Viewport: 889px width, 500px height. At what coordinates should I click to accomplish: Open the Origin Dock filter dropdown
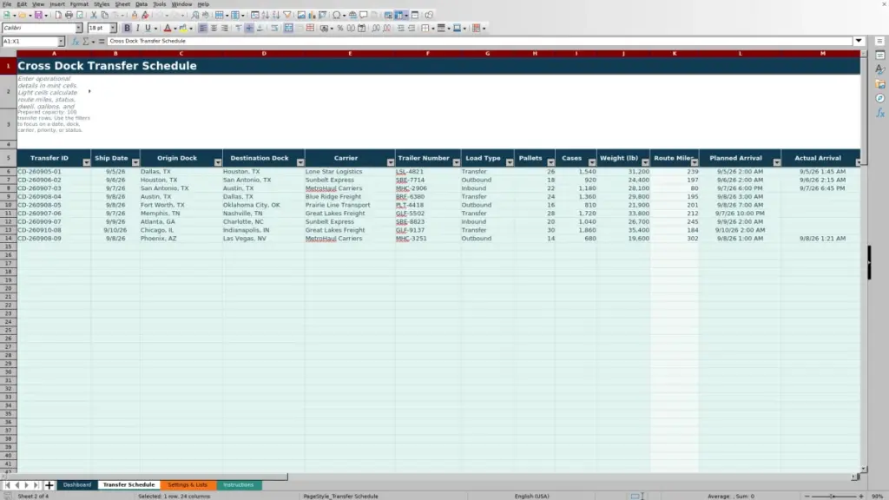(218, 162)
